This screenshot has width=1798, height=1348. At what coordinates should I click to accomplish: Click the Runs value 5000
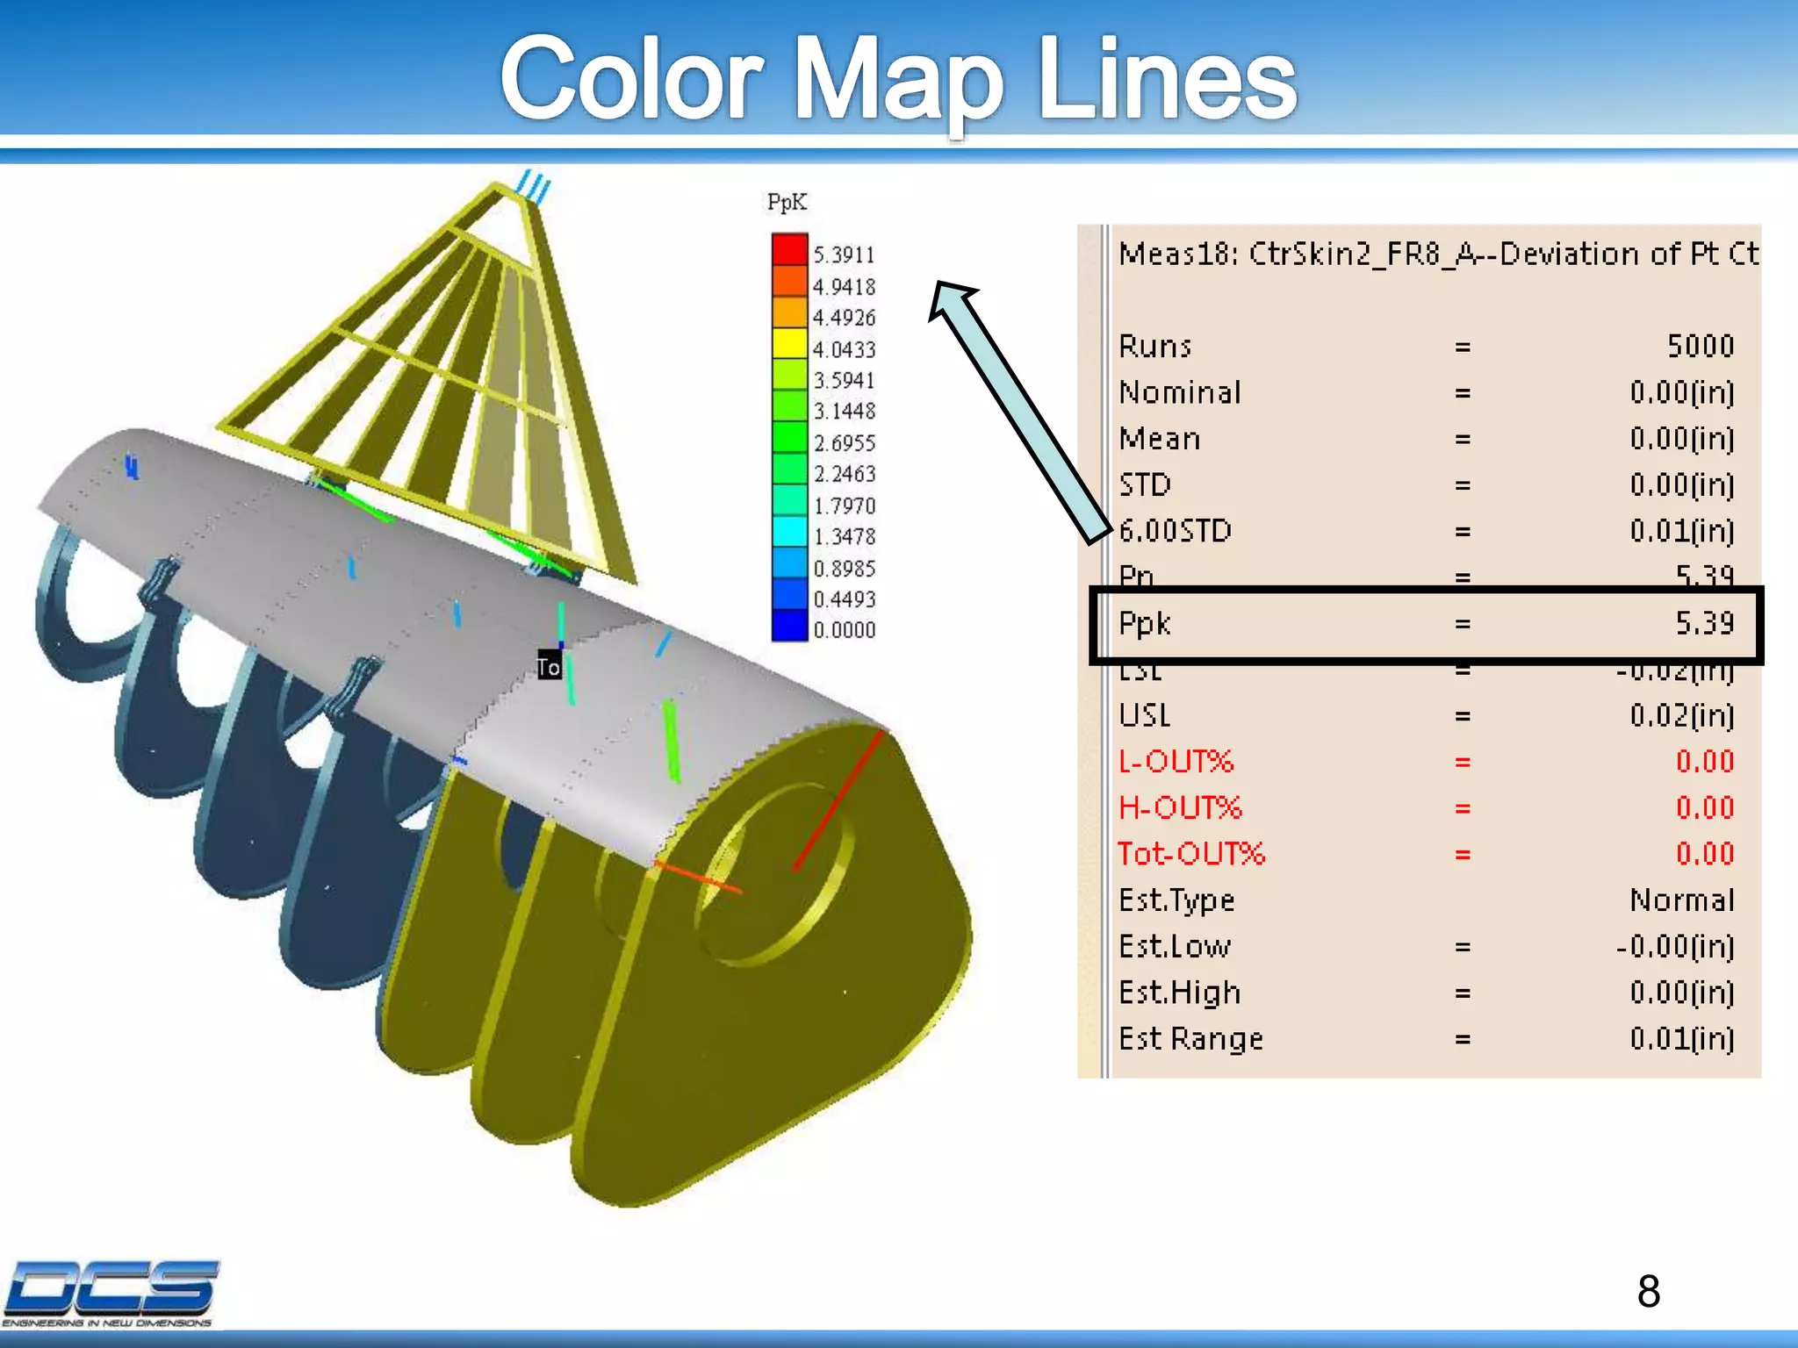point(1700,346)
